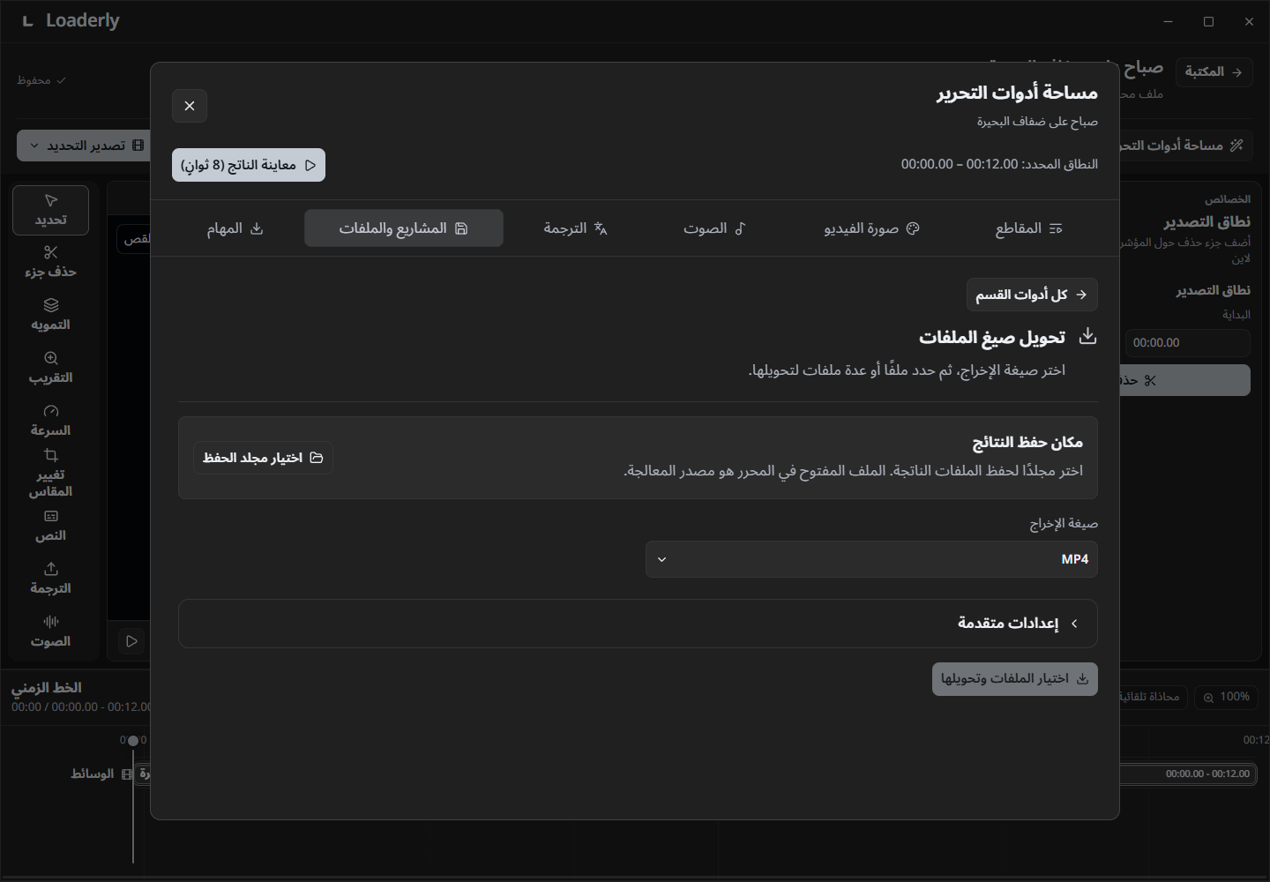Click اختيار مجلد الحفظ button
The width and height of the screenshot is (1270, 882).
tap(263, 458)
